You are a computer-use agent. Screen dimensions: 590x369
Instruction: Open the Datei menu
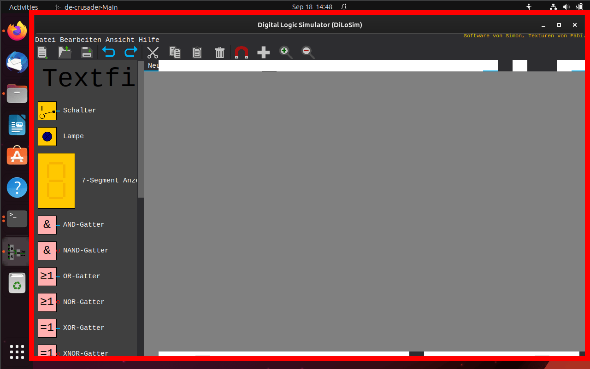tap(45, 40)
